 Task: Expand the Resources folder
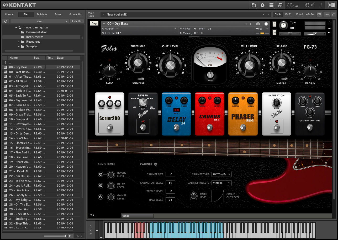click(19, 42)
